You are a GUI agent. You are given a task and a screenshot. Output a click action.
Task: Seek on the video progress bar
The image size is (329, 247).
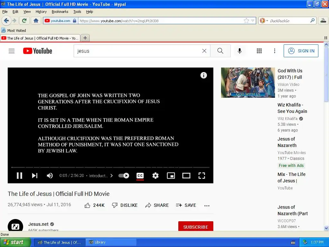click(111, 167)
